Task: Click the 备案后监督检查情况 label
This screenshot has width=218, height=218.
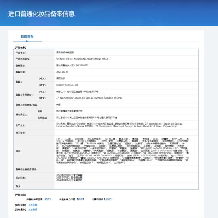Action: [26, 169]
